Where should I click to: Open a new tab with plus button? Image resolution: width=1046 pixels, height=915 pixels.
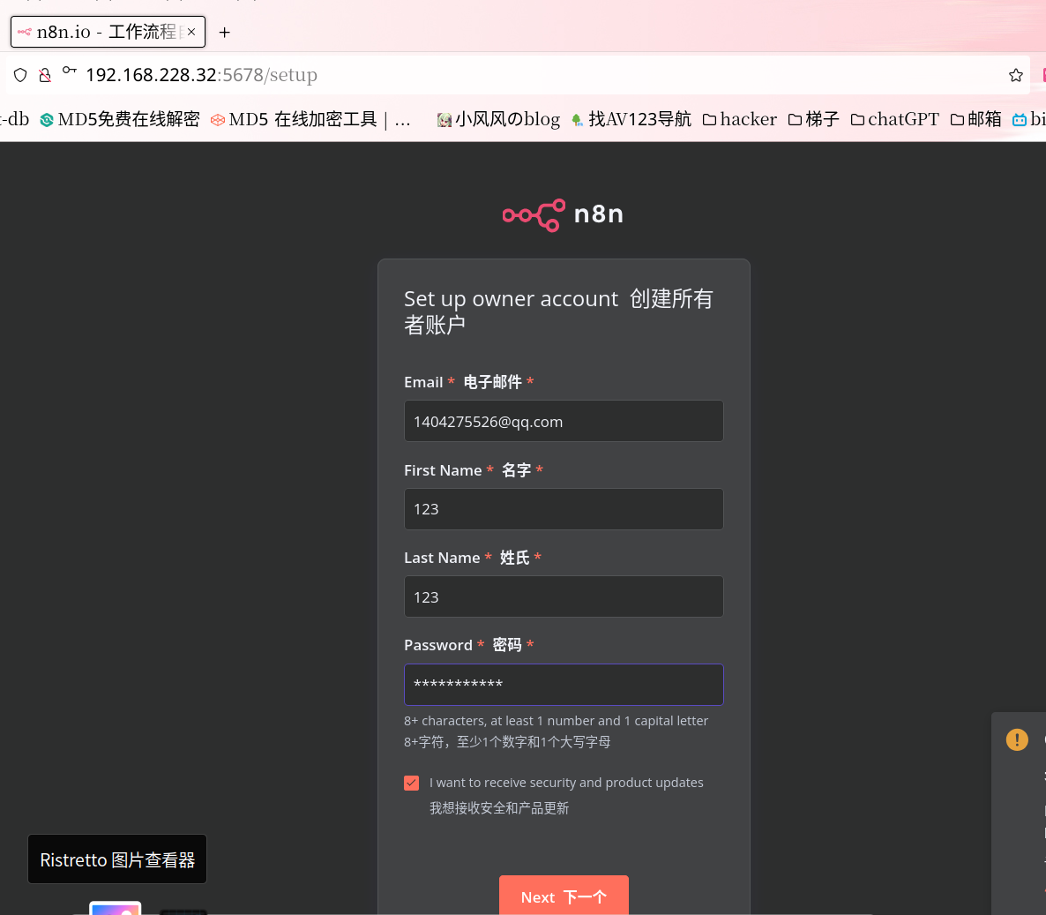(x=225, y=32)
